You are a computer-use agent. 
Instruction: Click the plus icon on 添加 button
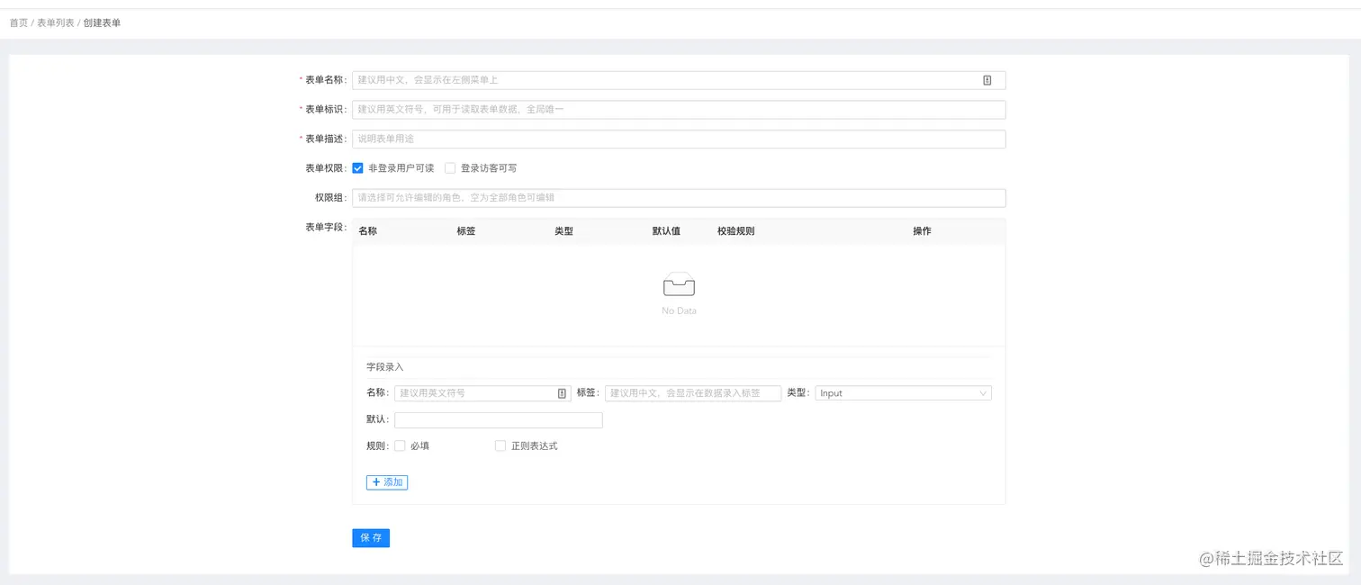pyautogui.click(x=376, y=482)
